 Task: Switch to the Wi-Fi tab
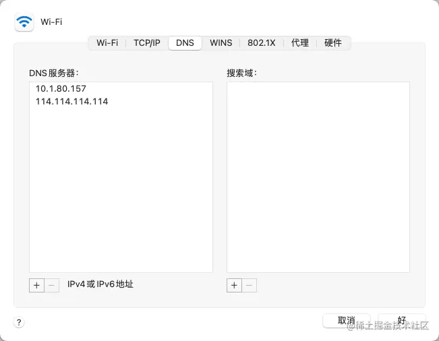coord(107,43)
